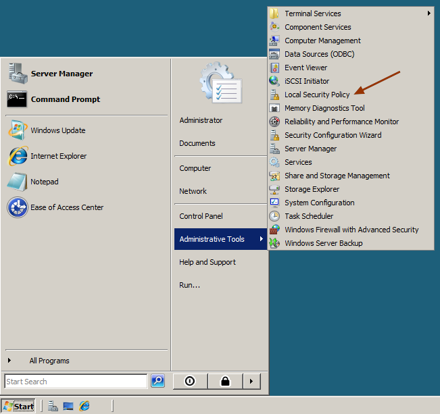Viewport: 440px width, 414px height.
Task: Click the Reliability and Performance Monitor icon
Action: coord(274,122)
